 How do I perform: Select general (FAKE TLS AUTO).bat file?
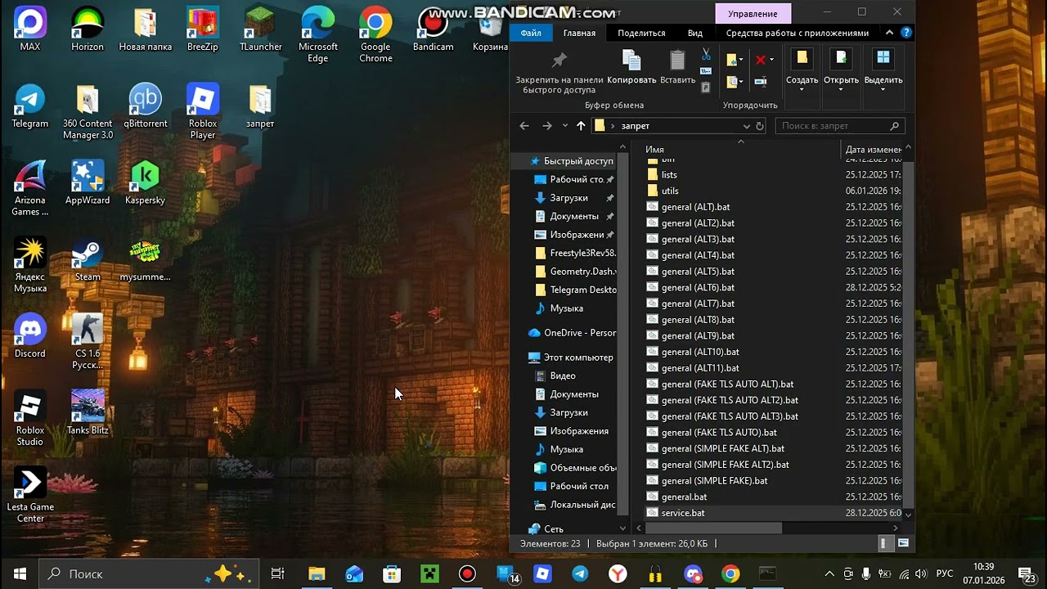pos(719,432)
